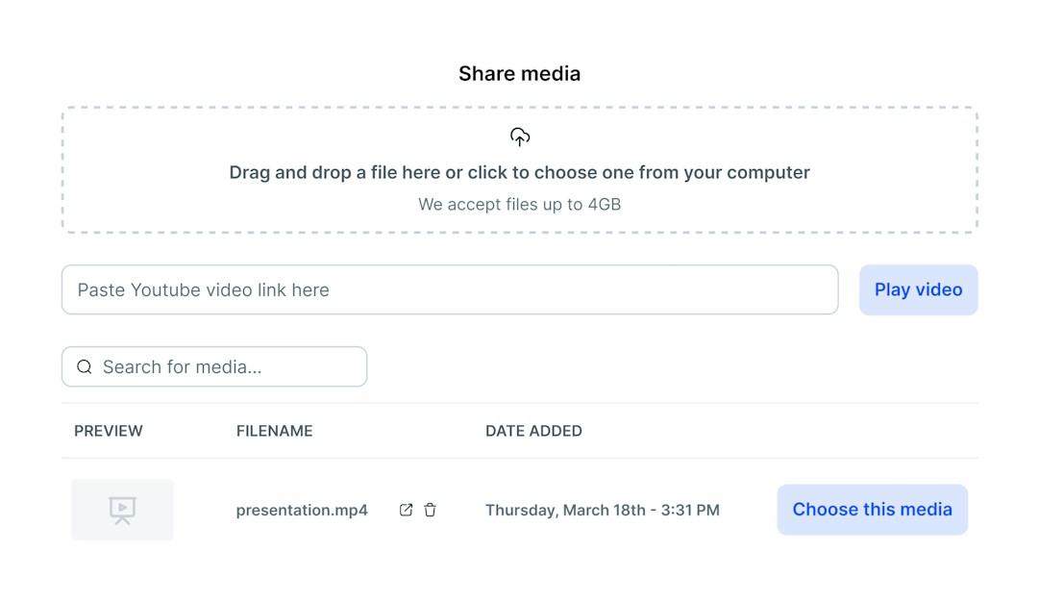Click the drag and drop file text
The image size is (1038, 602).
[x=520, y=173]
